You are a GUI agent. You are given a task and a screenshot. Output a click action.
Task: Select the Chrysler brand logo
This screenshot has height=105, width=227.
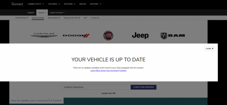[44, 35]
